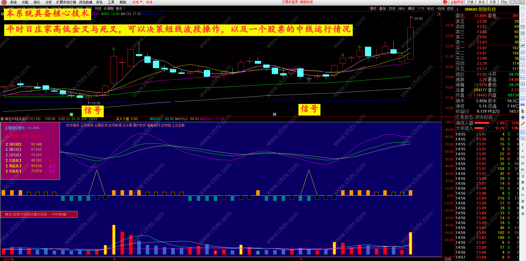526x261 pixels.
Task: Expand the indicator arrow beside 神龙60线买进
Action: point(2,119)
